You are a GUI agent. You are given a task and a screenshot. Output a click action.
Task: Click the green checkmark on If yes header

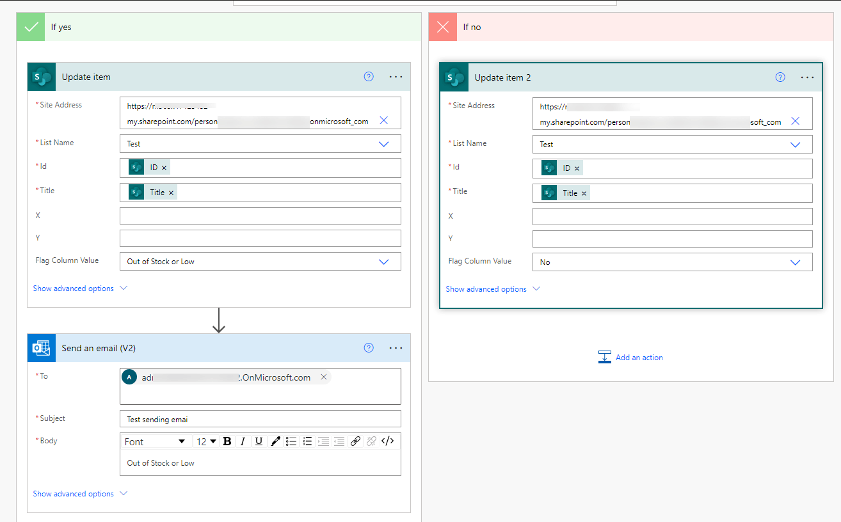tap(30, 26)
